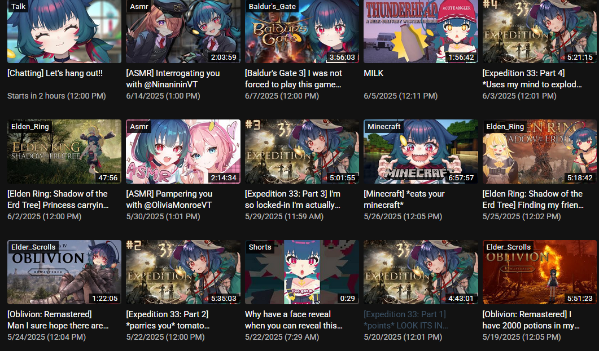
Task: Click the 0:29 duration badge on Shorts video
Action: [347, 299]
